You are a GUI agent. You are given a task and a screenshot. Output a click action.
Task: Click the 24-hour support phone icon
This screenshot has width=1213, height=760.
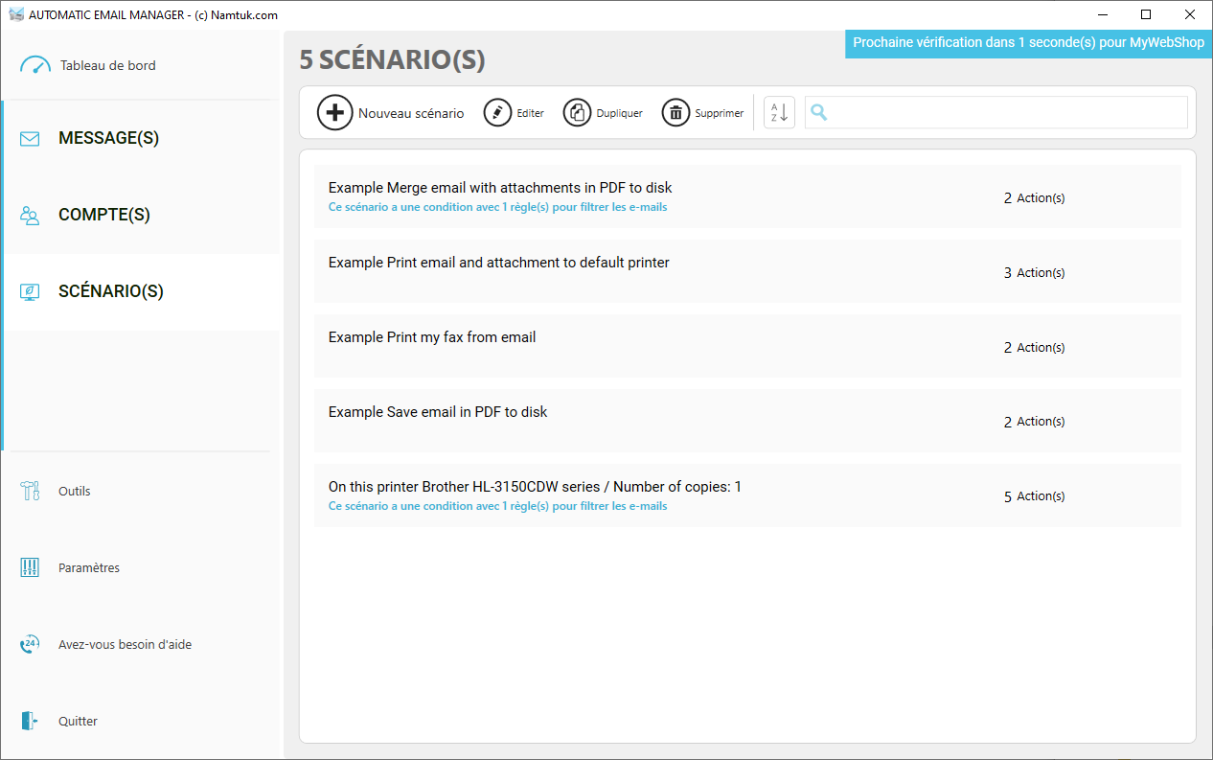(x=29, y=643)
